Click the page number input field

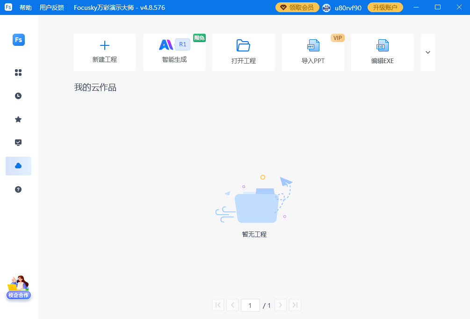click(250, 305)
